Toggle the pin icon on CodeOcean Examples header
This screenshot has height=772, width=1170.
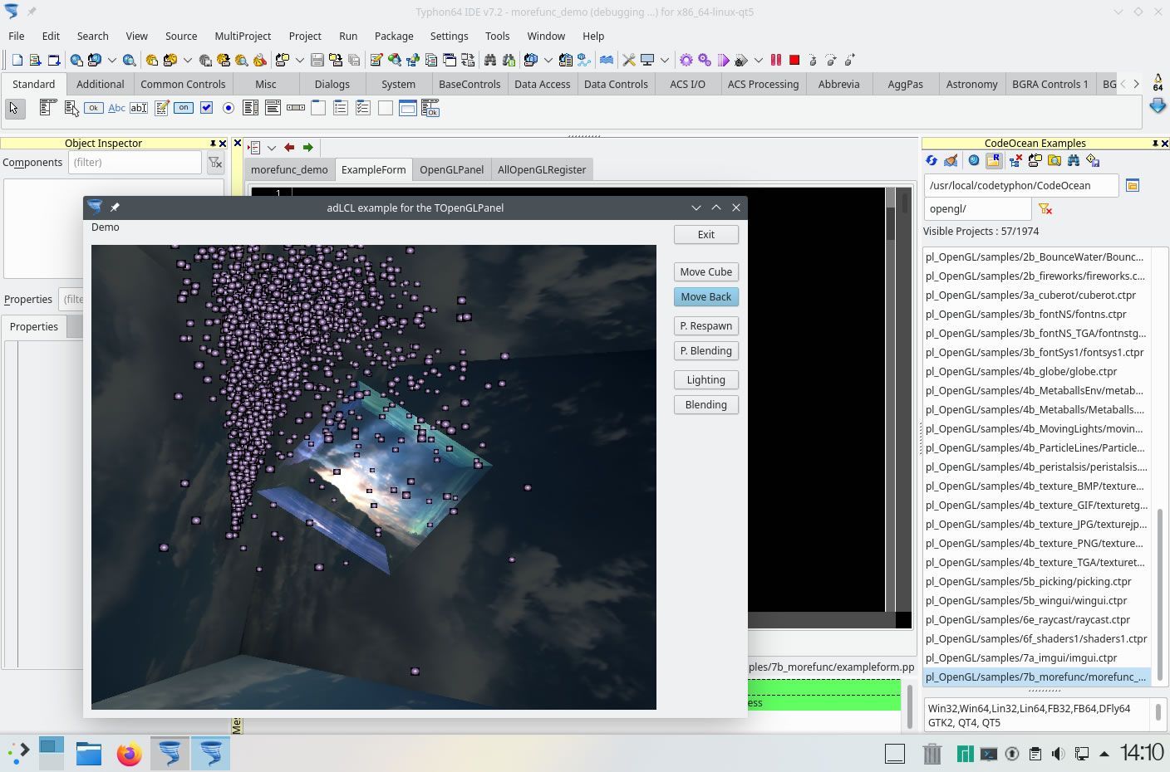coord(1155,144)
